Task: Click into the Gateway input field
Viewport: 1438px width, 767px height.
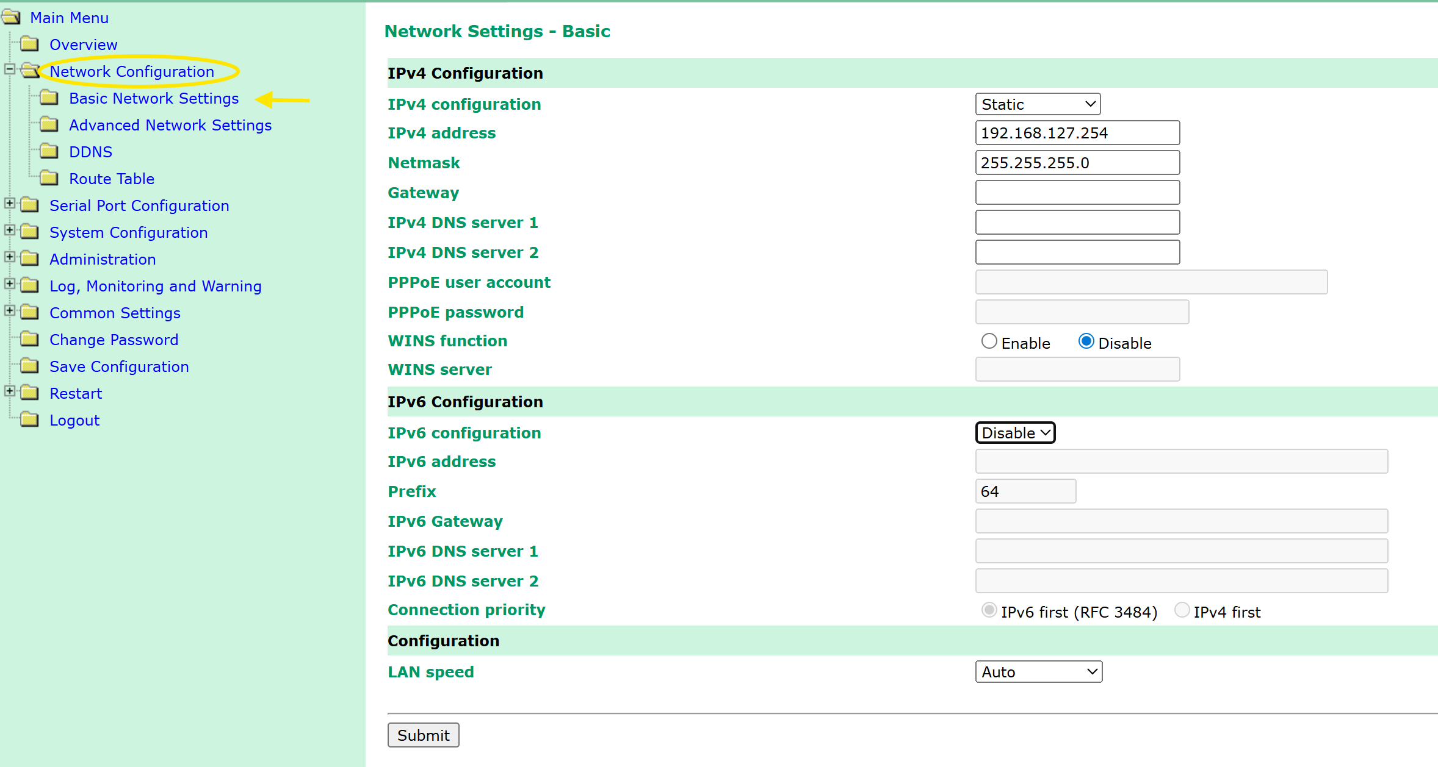Action: (x=1077, y=193)
